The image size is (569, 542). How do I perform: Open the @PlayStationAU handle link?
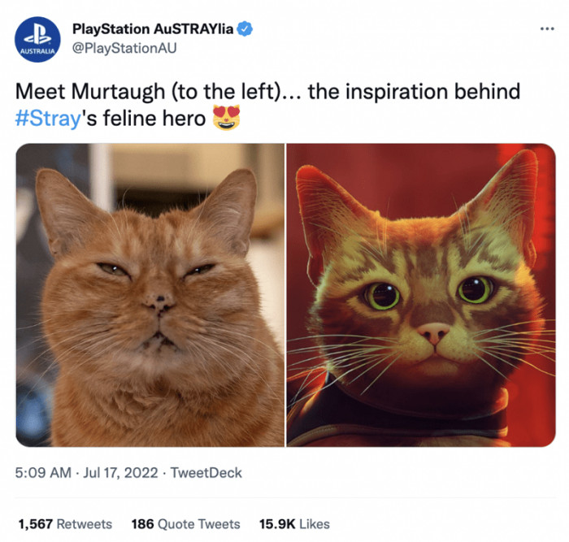pyautogui.click(x=124, y=48)
